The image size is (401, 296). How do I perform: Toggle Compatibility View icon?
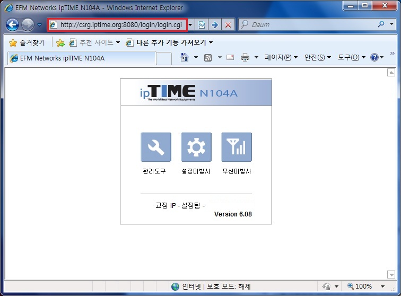pyautogui.click(x=202, y=25)
